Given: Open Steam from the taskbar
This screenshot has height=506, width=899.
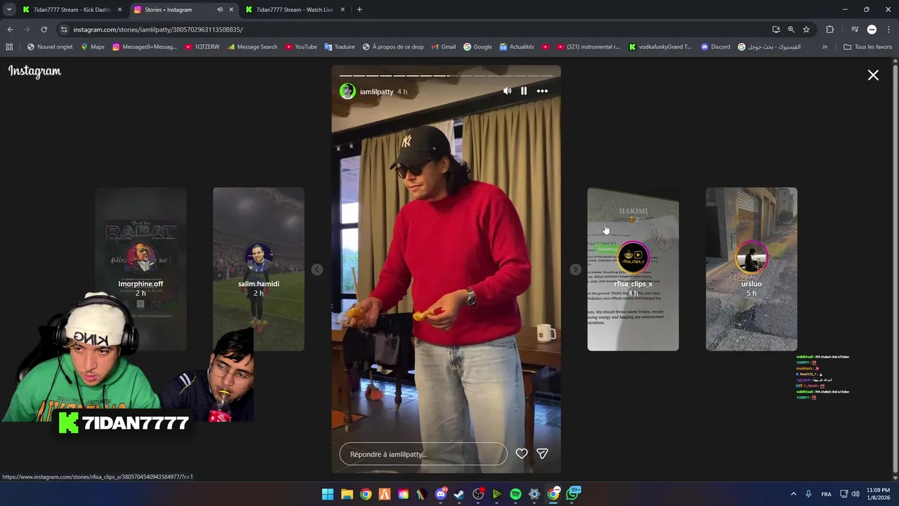Looking at the screenshot, I should tap(459, 494).
